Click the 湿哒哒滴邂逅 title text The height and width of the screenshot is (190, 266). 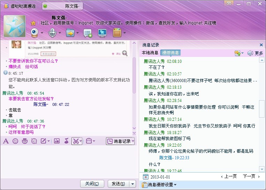coord(23,6)
